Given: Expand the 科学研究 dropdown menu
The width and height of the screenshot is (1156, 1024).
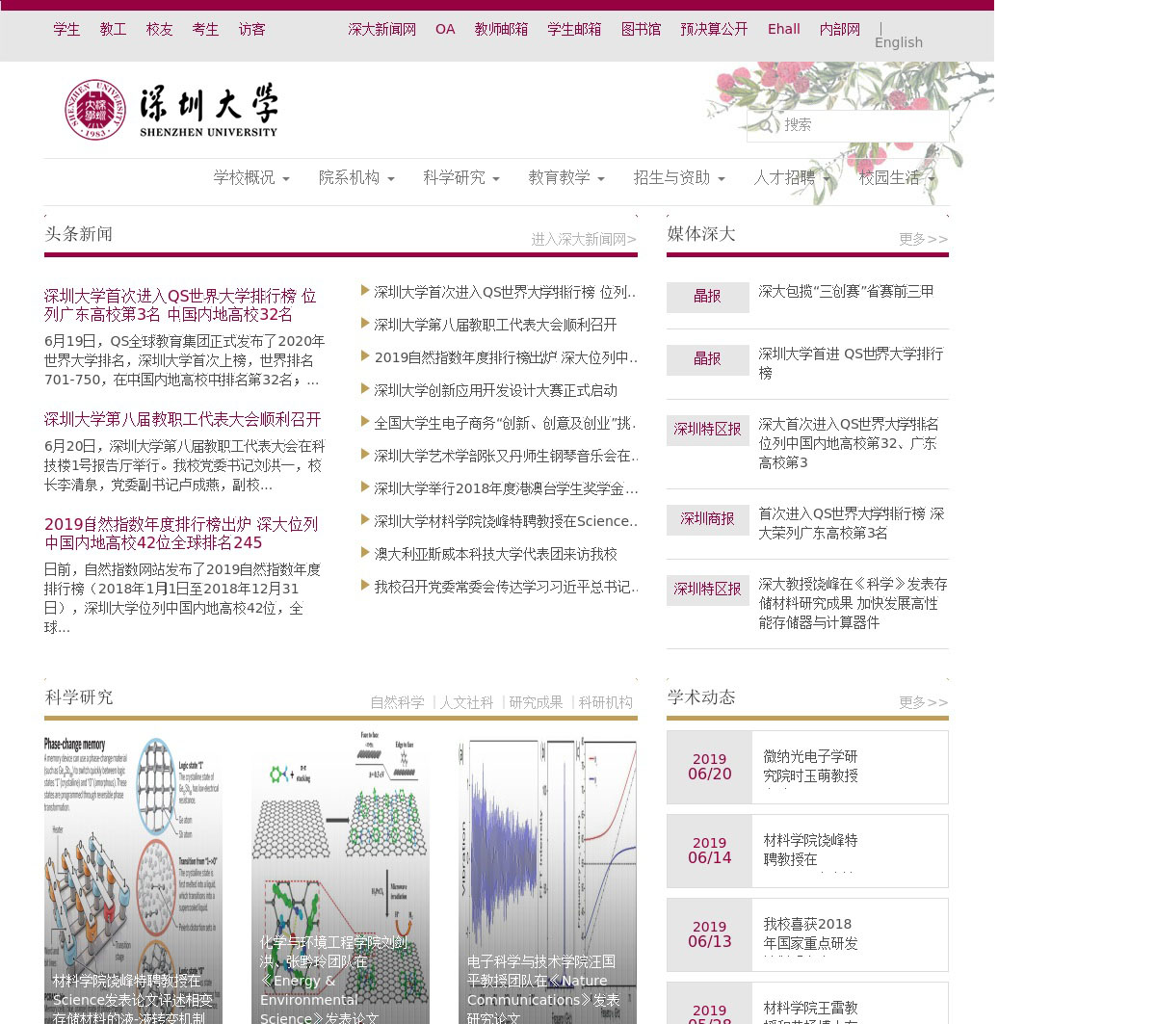Looking at the screenshot, I should 461,178.
